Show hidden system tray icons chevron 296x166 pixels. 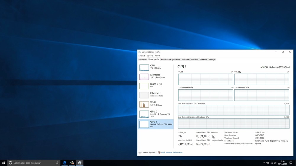(264, 163)
